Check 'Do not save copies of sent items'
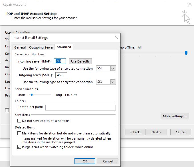This screenshot has width=194, height=167. click(x=19, y=121)
